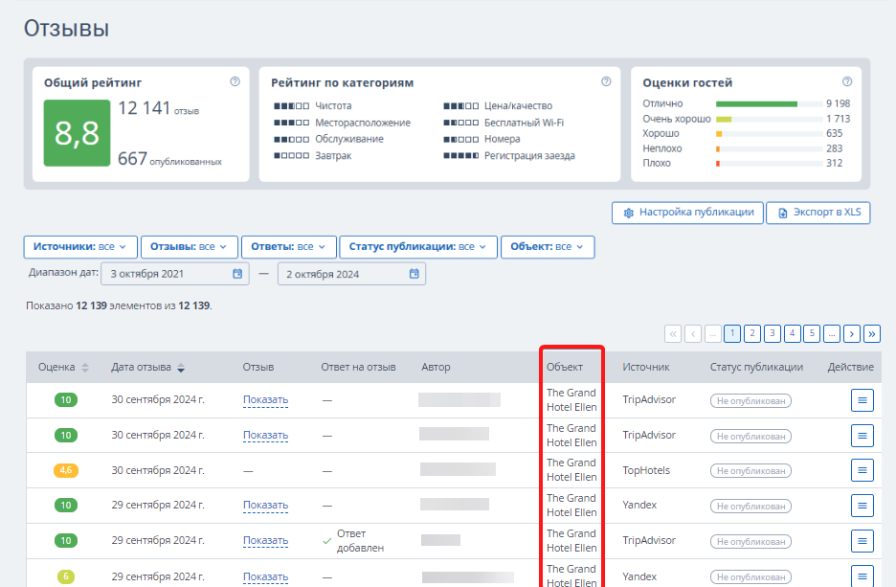The height and width of the screenshot is (587, 896).
Task: Sort by Дата отзыва column arrows
Action: pyautogui.click(x=181, y=368)
